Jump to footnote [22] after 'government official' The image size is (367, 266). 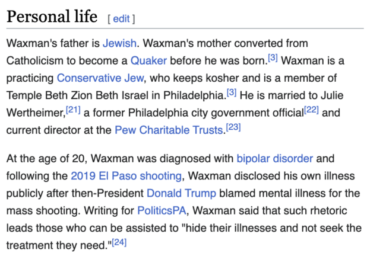(x=311, y=110)
